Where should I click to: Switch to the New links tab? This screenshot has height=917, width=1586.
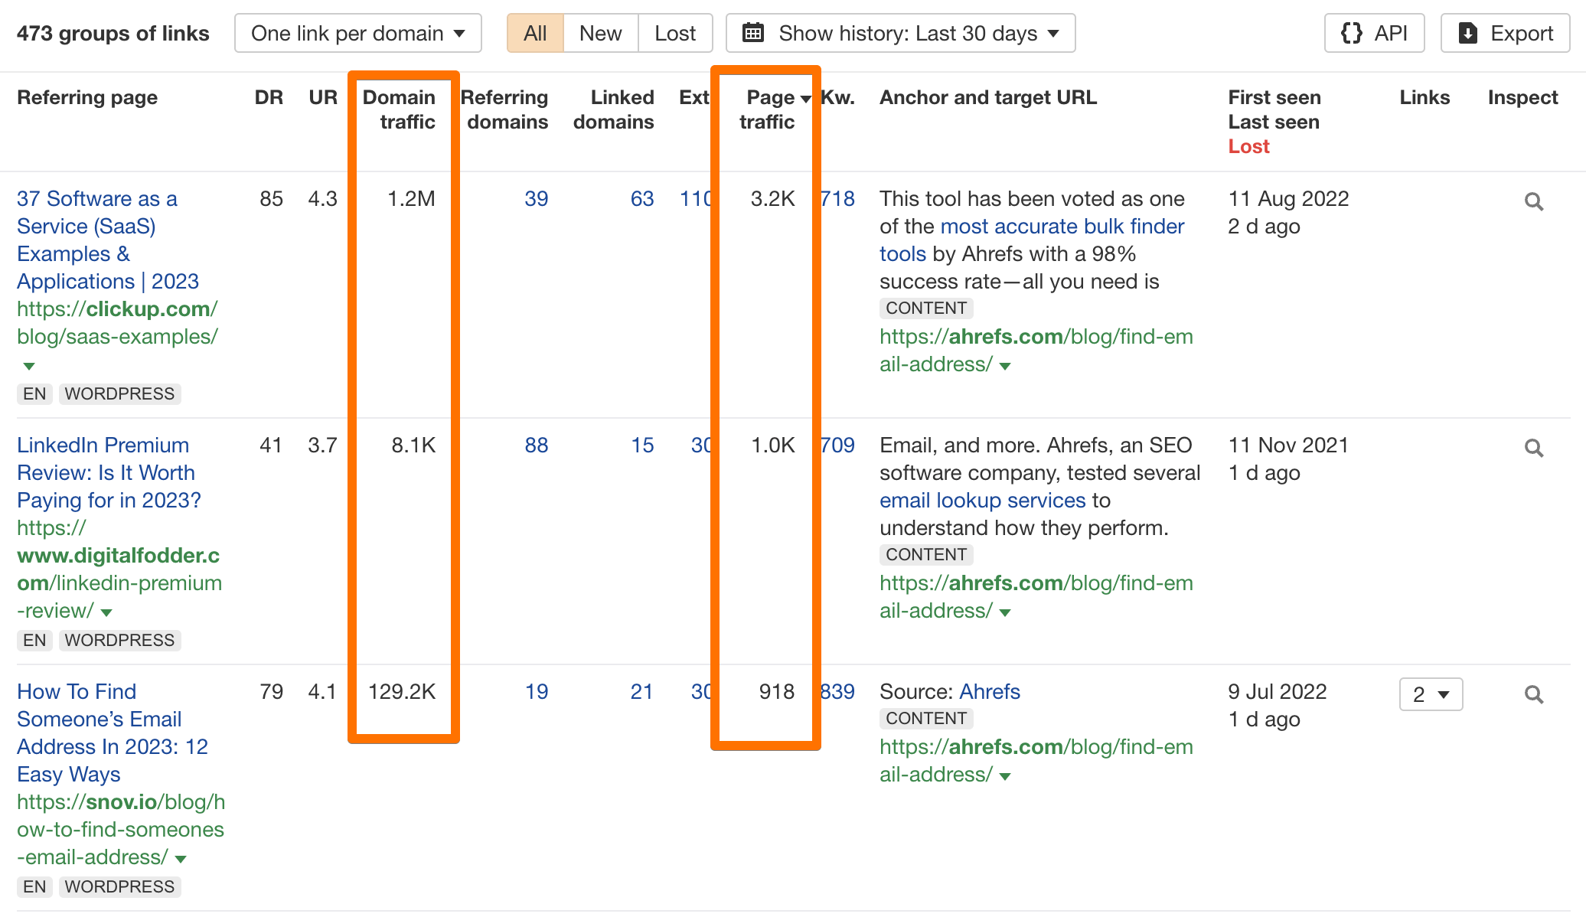(599, 33)
